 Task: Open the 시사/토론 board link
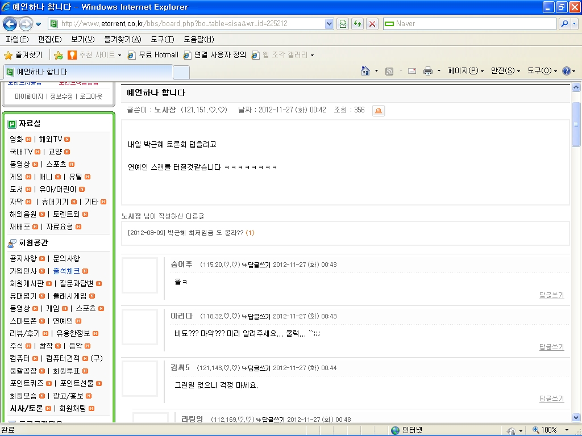(26, 408)
